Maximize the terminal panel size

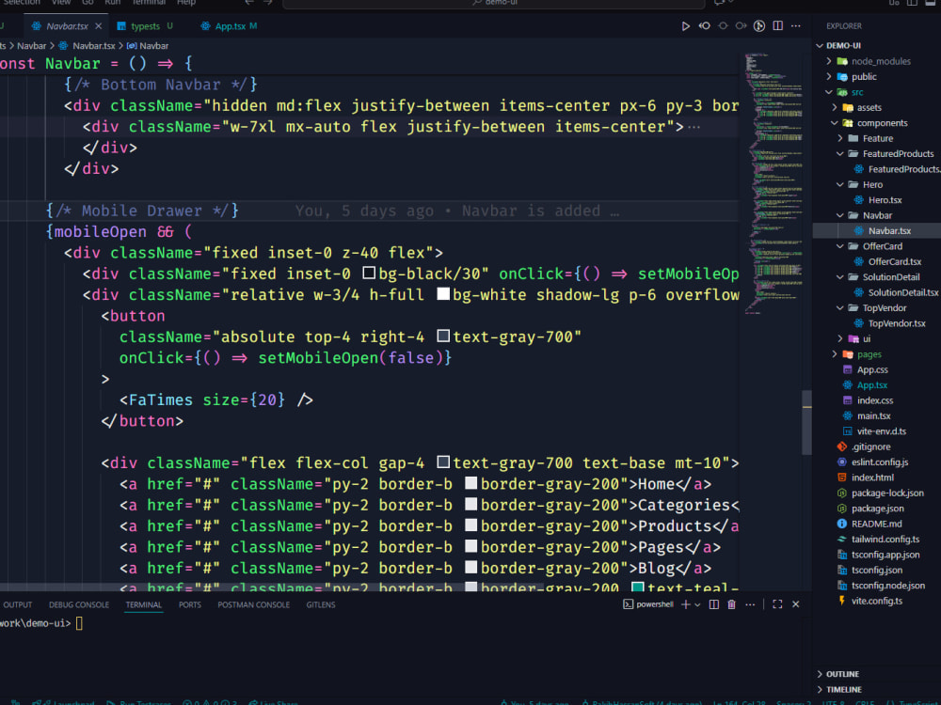tap(777, 604)
